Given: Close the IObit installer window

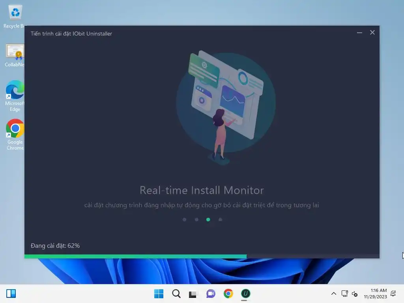Looking at the screenshot, I should click(x=372, y=32).
